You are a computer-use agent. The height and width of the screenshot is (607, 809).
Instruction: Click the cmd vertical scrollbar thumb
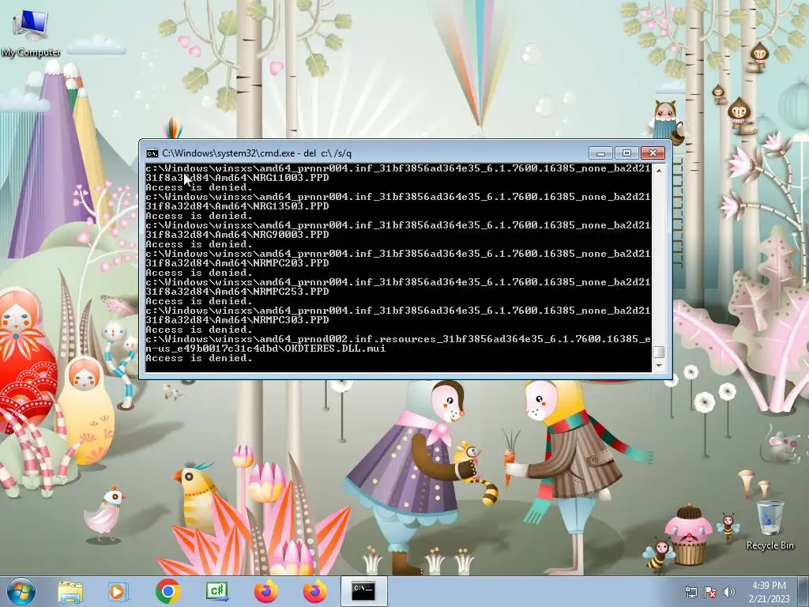[658, 352]
